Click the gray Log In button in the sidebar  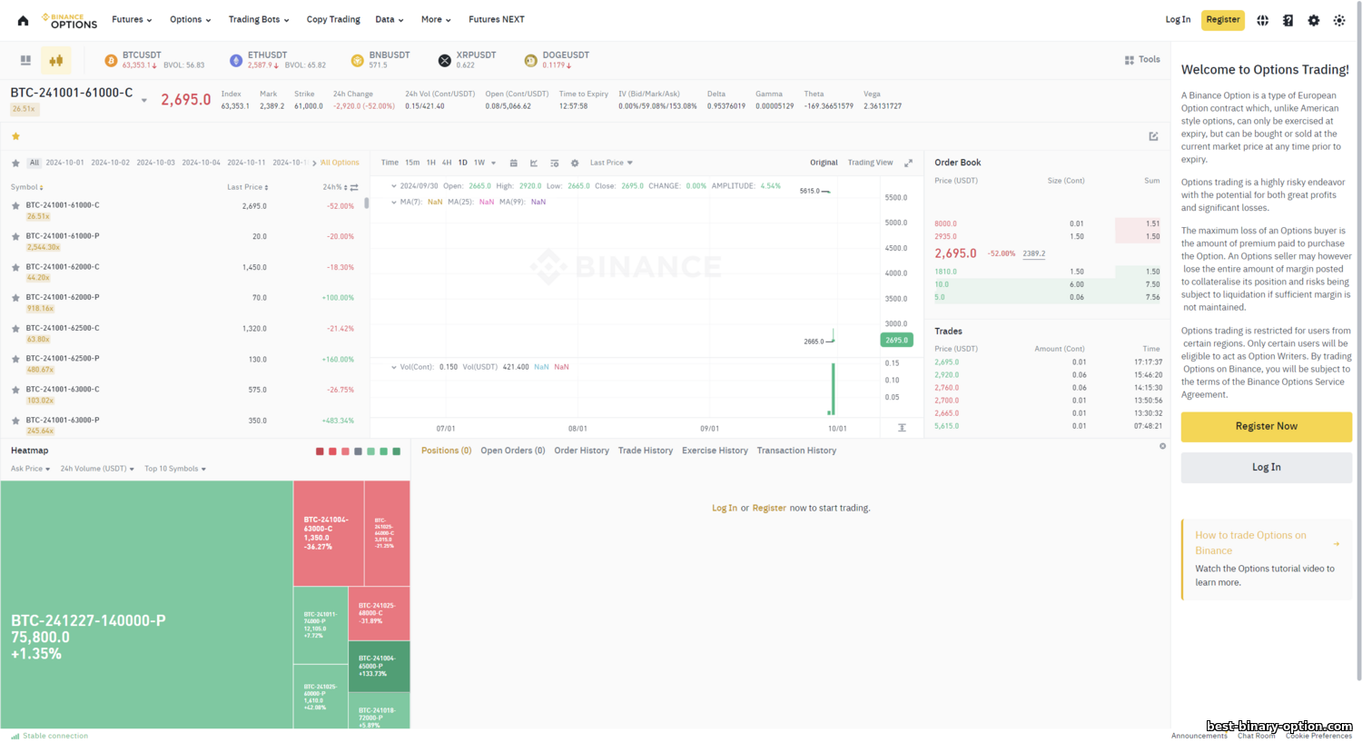pyautogui.click(x=1266, y=468)
